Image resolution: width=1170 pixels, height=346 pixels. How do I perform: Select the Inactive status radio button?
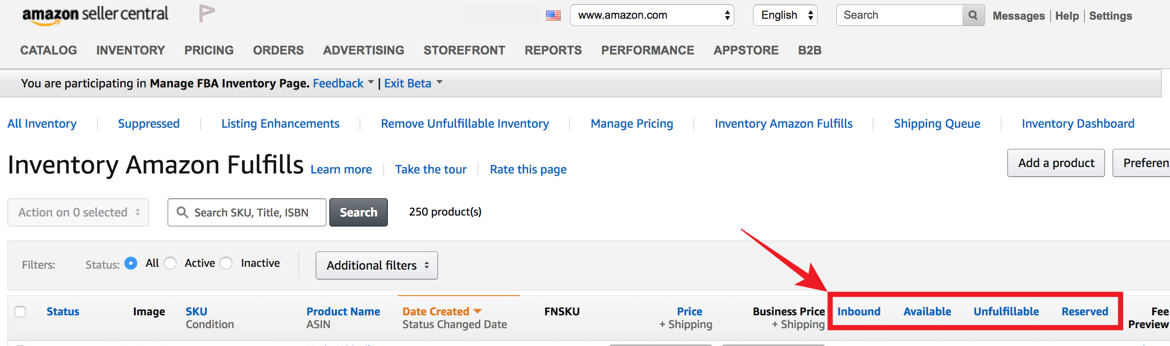226,263
